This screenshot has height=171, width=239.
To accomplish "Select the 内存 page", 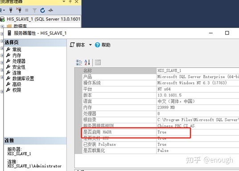I will click(17, 55).
